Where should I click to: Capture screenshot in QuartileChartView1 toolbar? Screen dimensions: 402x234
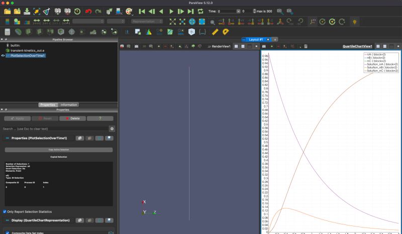264,46
